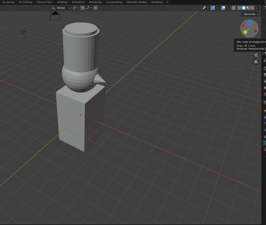Select solid viewport shading mode

coord(244,8)
